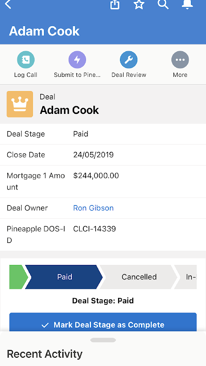Image resolution: width=206 pixels, height=366 pixels.
Task: Show More actions ellipsis
Action: 180,60
